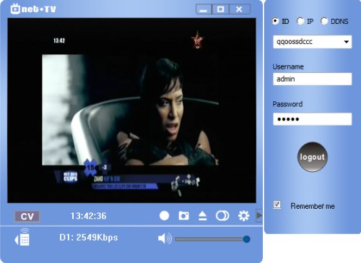Expand the qqoossdccc device ID dropdown
This screenshot has height=263, width=361.
point(346,42)
